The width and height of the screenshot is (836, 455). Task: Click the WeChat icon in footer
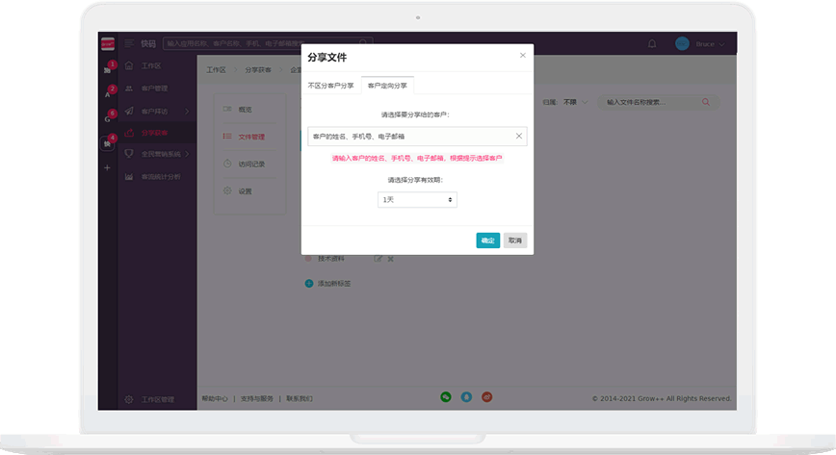(446, 396)
